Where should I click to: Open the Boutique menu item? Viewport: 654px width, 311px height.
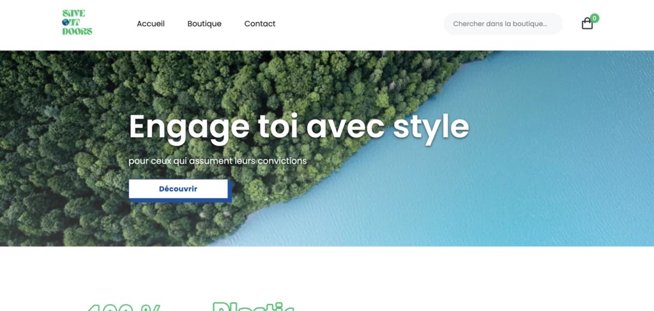[204, 24]
